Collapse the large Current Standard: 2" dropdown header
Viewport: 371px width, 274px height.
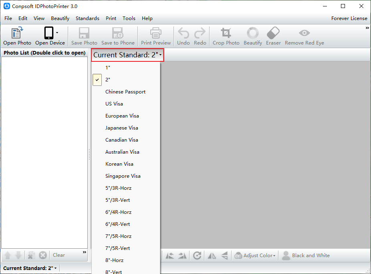127,55
